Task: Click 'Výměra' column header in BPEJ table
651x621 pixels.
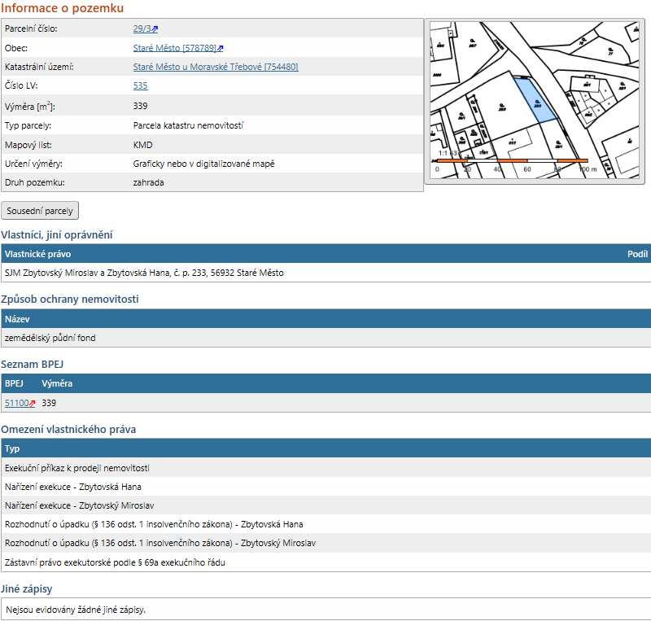Action: coord(57,383)
